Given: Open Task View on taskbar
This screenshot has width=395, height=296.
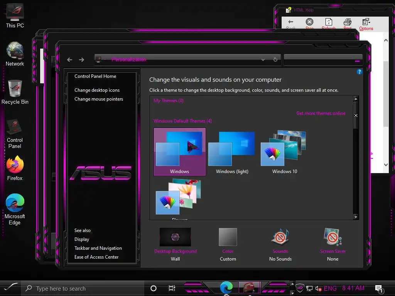Looking at the screenshot, I should 172,288.
